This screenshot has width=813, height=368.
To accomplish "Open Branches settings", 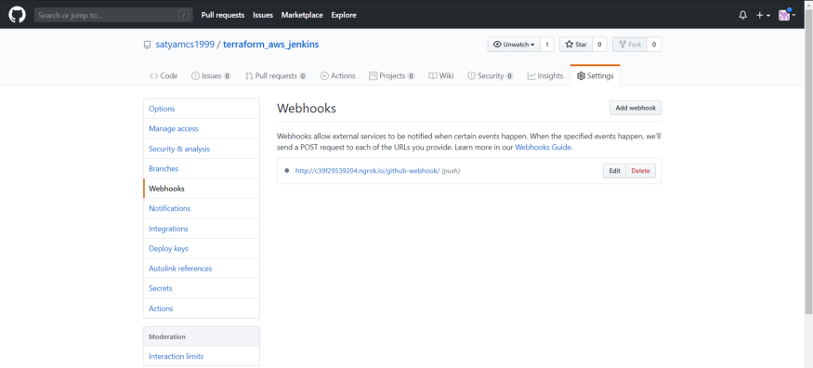I will [202, 168].
